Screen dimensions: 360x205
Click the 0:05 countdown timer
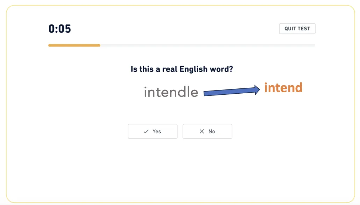click(60, 29)
